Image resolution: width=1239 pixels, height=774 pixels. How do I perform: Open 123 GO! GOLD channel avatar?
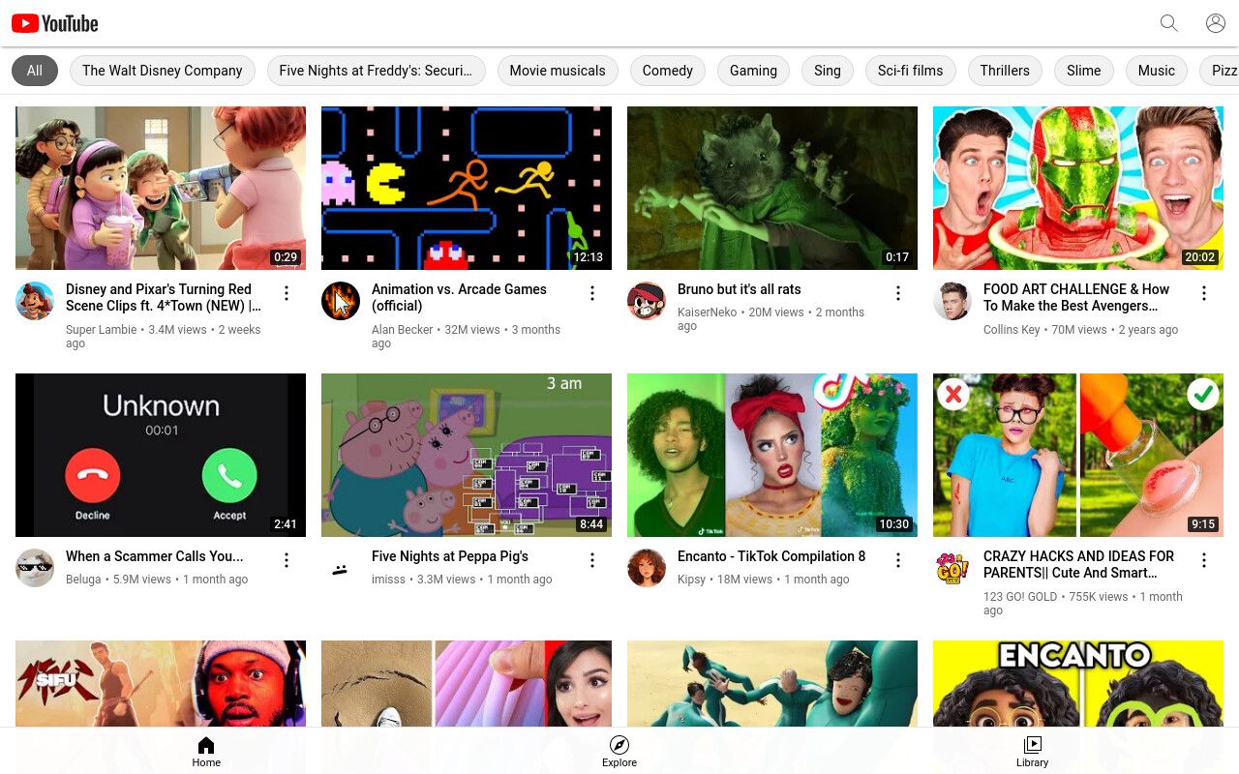coord(952,568)
